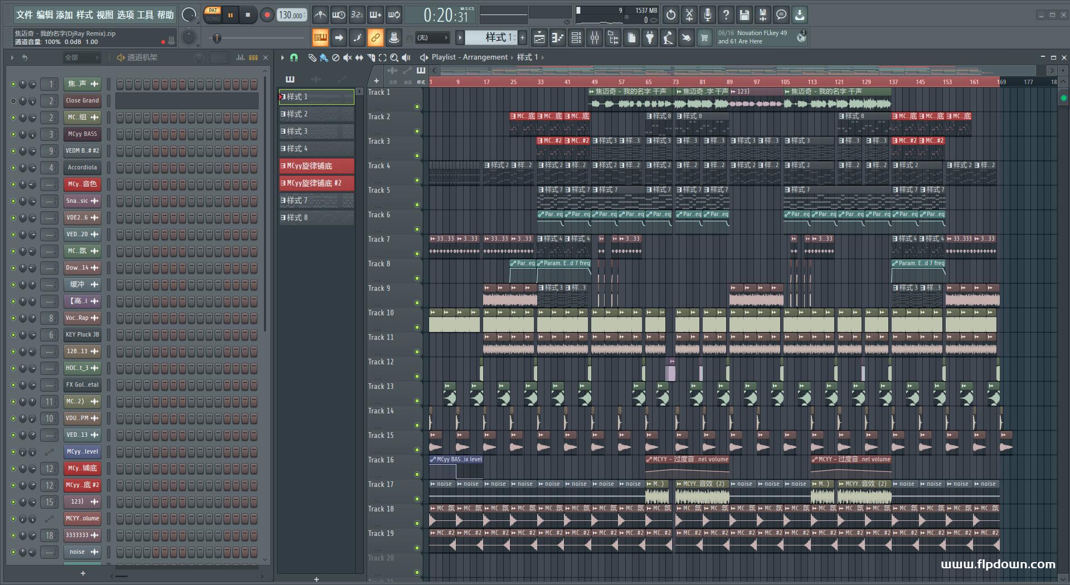
Task: Open the 帮助 menu
Action: pyautogui.click(x=166, y=15)
